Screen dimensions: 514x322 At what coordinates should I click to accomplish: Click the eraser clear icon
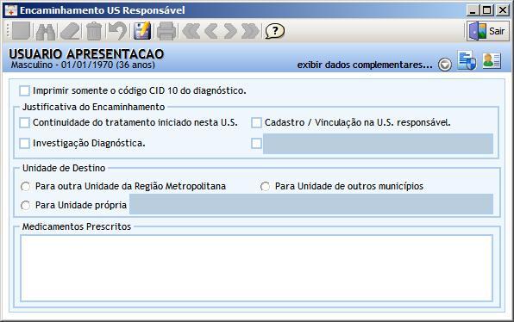point(71,31)
